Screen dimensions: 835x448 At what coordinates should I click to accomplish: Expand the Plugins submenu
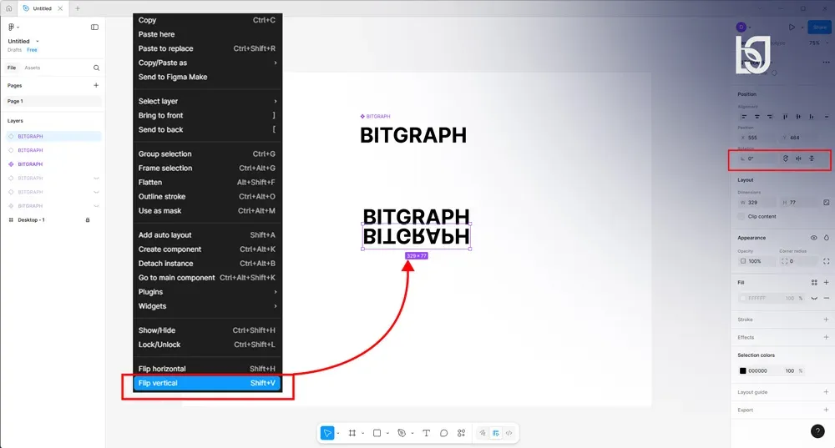tap(207, 291)
